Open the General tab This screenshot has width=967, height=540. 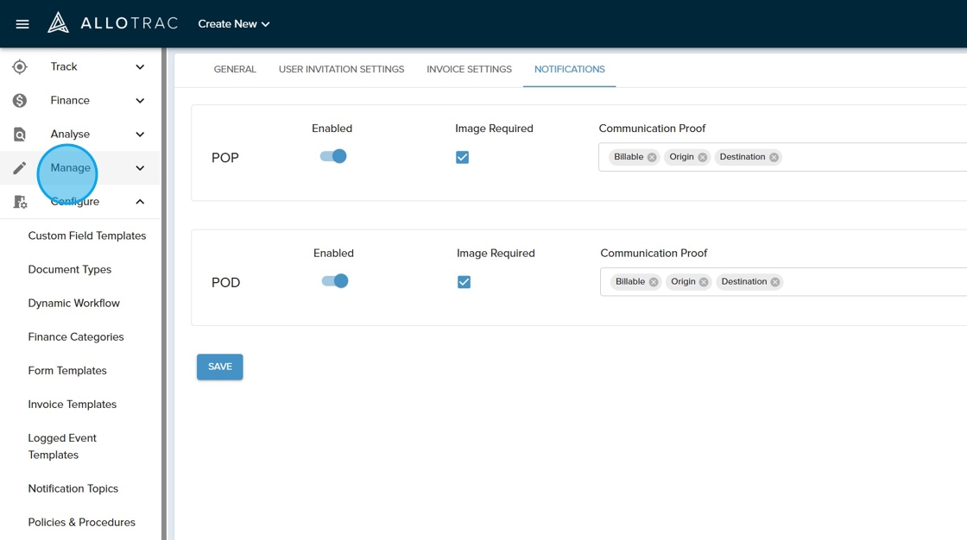point(235,69)
